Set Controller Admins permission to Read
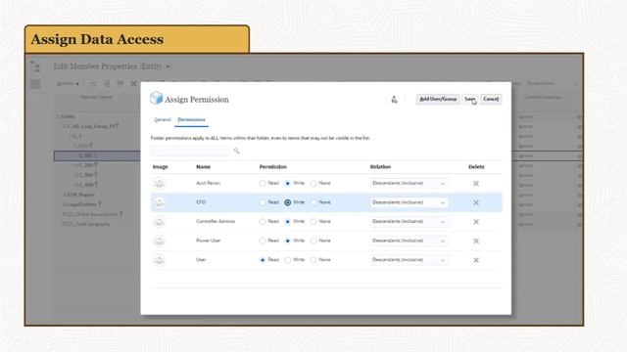Screen dimensions: 627x352 click(263, 222)
